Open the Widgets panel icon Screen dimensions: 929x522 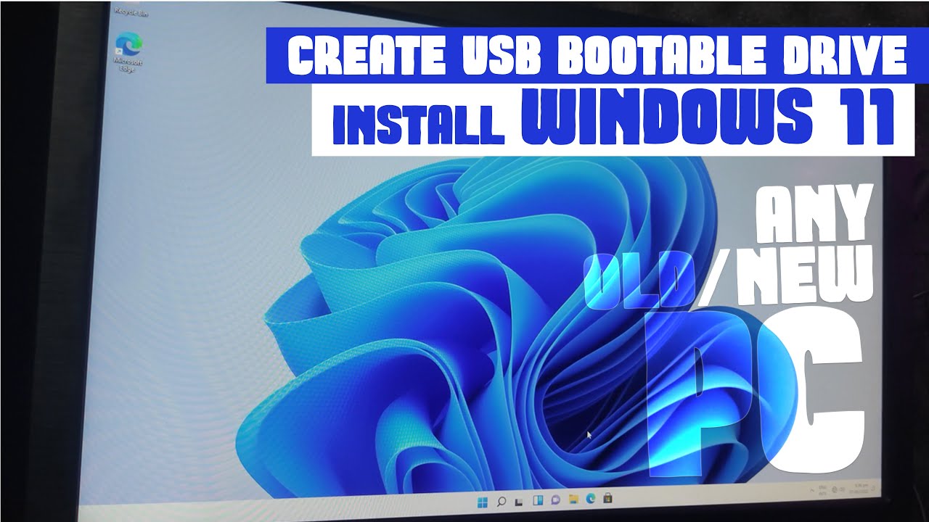coord(538,500)
